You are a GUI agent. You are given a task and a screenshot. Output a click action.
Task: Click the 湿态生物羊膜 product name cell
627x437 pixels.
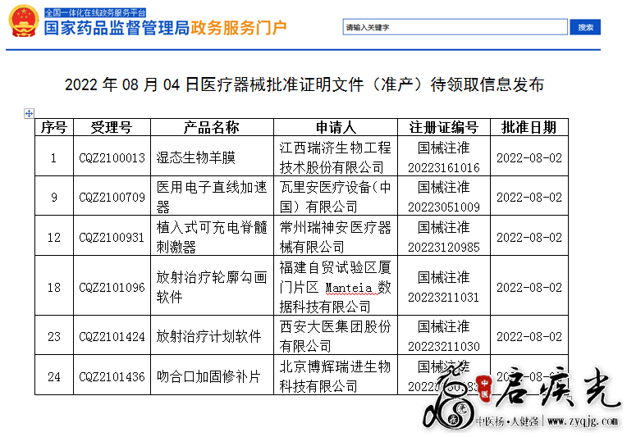(x=196, y=157)
